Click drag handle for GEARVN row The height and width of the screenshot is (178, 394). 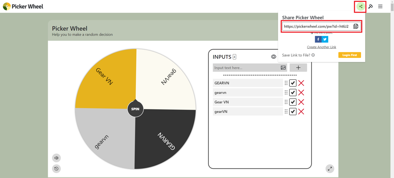coord(286,83)
